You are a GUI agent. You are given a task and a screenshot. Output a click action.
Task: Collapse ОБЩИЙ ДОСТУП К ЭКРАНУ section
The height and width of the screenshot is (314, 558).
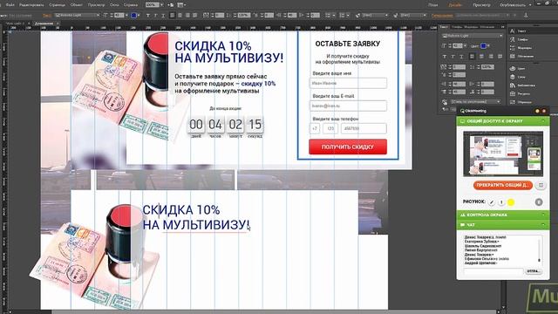point(503,121)
